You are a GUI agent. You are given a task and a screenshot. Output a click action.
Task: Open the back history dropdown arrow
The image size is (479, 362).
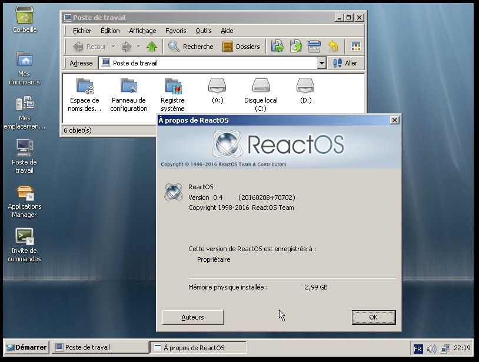coord(114,47)
